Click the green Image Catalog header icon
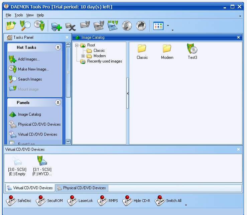Screen dimensions: 247x215 tap(78, 37)
